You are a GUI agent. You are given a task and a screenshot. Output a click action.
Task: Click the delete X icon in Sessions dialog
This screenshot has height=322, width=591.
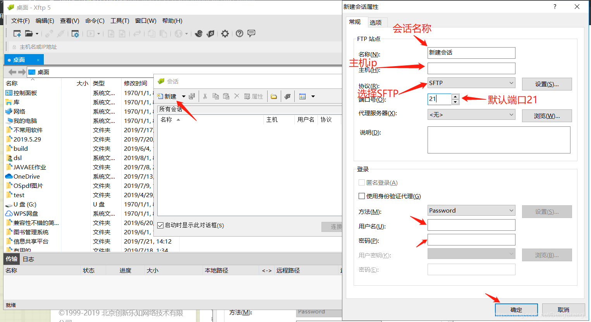point(237,96)
